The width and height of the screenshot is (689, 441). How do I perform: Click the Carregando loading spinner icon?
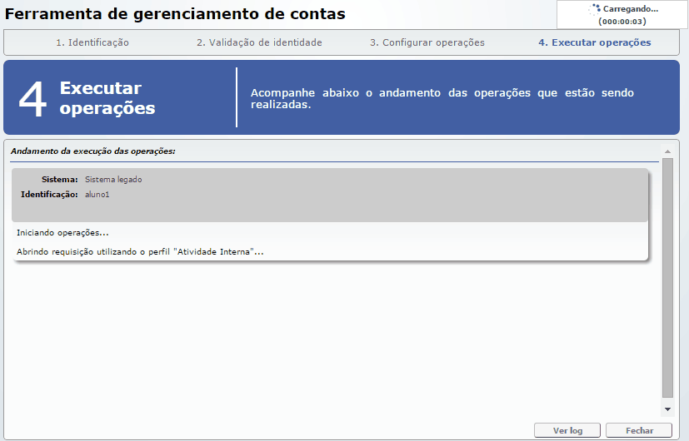tap(595, 9)
